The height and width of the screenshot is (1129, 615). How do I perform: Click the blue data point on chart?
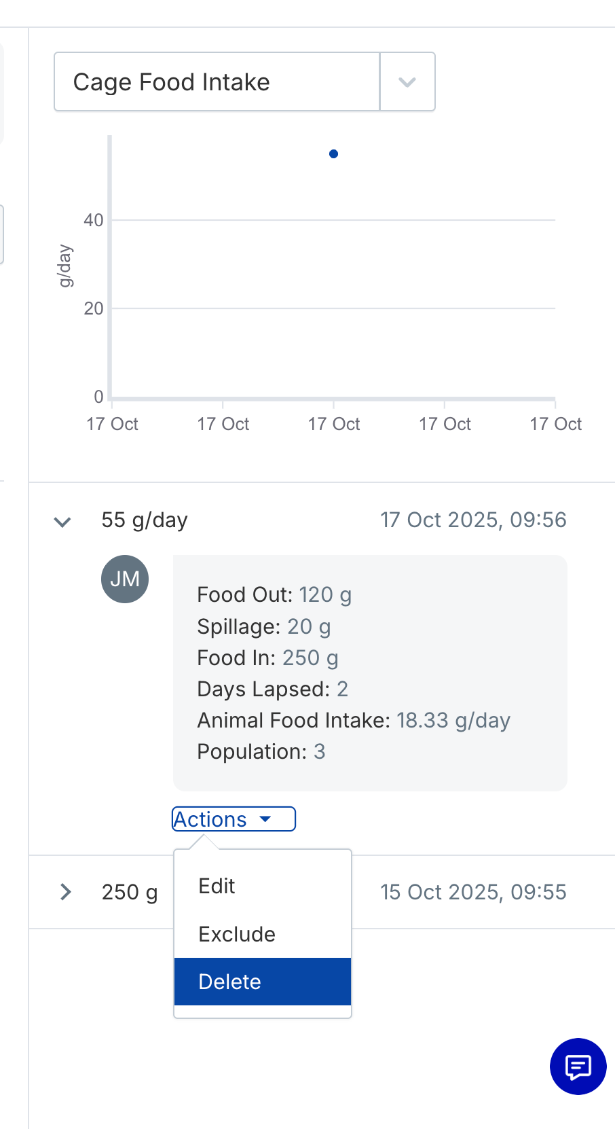click(333, 154)
